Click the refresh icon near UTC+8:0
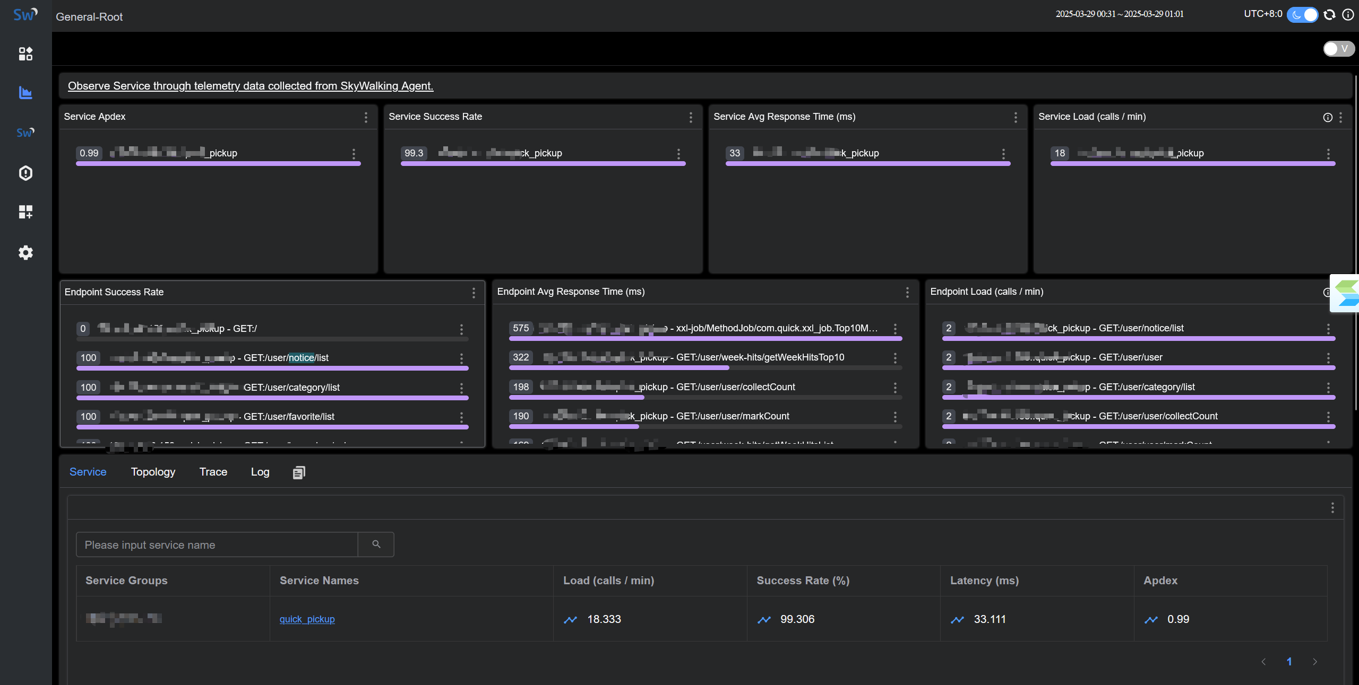 [x=1329, y=14]
